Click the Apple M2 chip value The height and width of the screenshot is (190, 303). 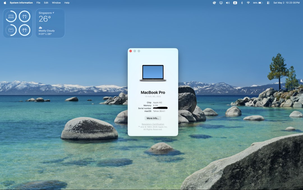[x=157, y=103]
